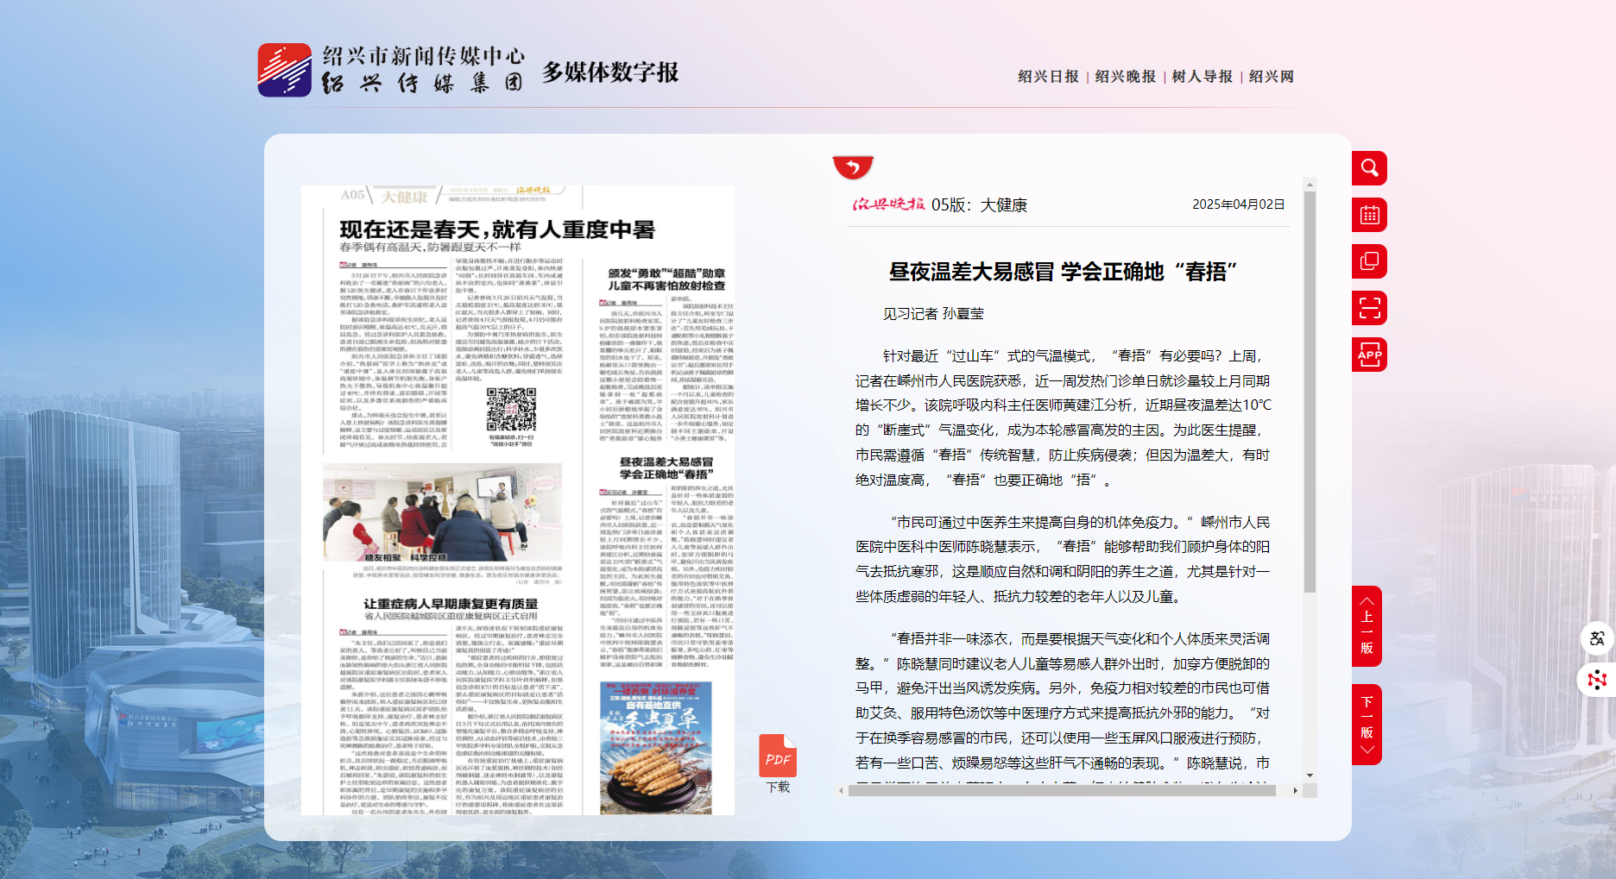Open 绍兴日报 link in header
Viewport: 1616px width, 879px height.
(x=1048, y=77)
